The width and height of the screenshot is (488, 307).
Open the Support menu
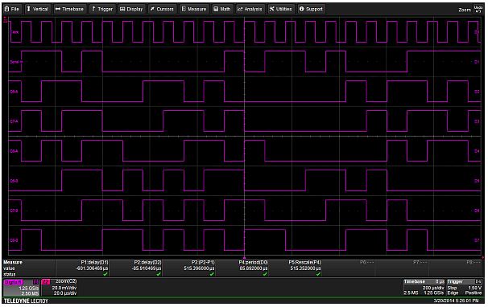(x=311, y=9)
